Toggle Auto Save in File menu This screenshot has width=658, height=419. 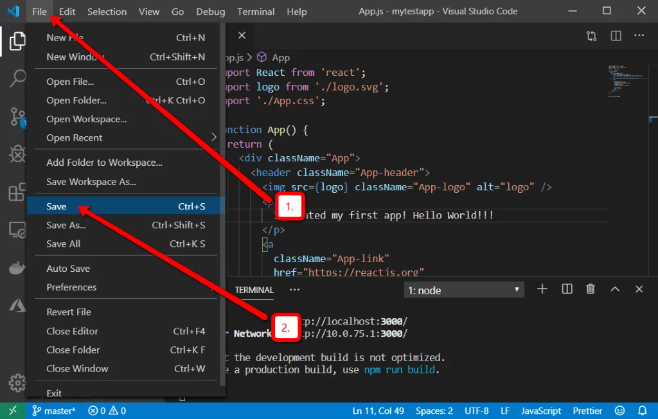coord(126,269)
